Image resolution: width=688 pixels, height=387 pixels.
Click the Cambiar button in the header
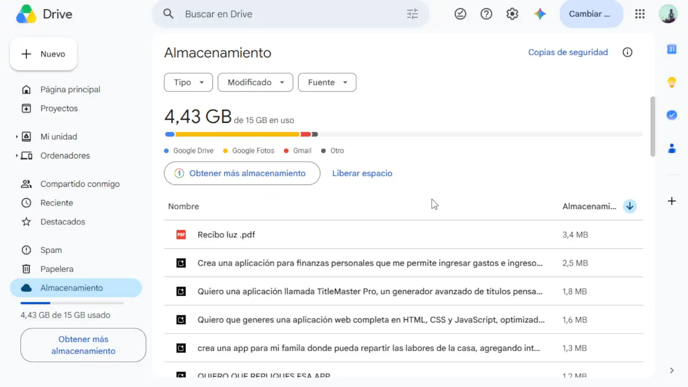(591, 14)
